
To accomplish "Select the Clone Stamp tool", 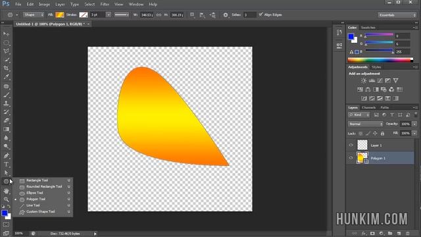I will [x=6, y=103].
